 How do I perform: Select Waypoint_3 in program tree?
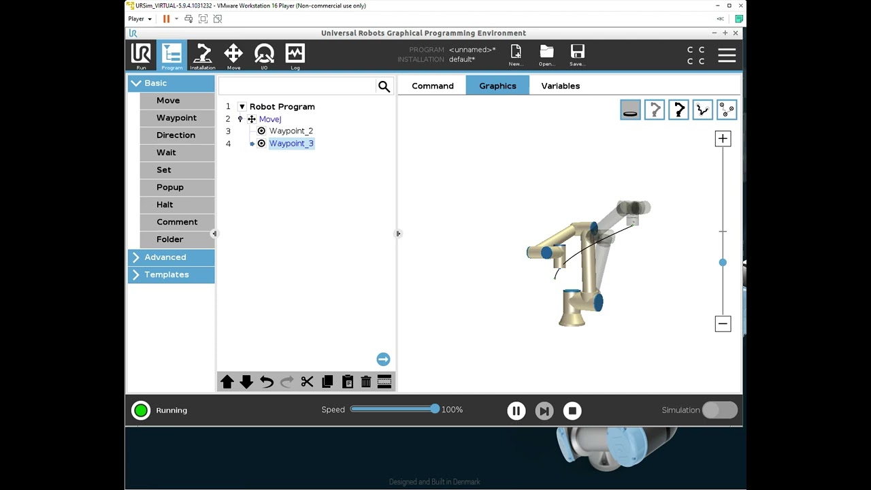click(291, 144)
